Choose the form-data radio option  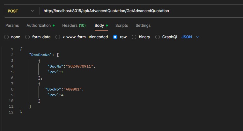(27, 37)
